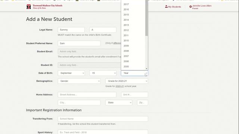The image size is (239, 134).
Task: Open the birth month dropdown showing September
Action: coord(71,73)
